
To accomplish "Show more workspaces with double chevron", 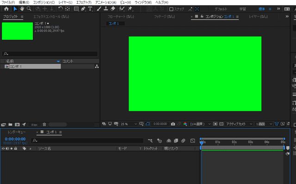I will tap(278, 9).
